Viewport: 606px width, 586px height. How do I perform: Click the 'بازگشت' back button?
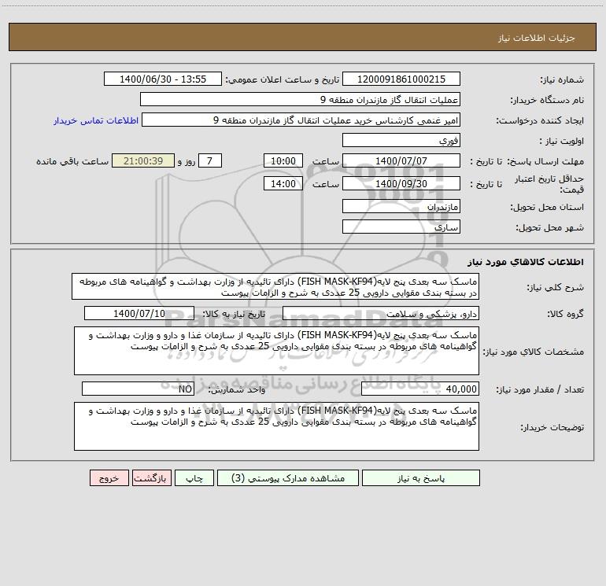(x=151, y=477)
